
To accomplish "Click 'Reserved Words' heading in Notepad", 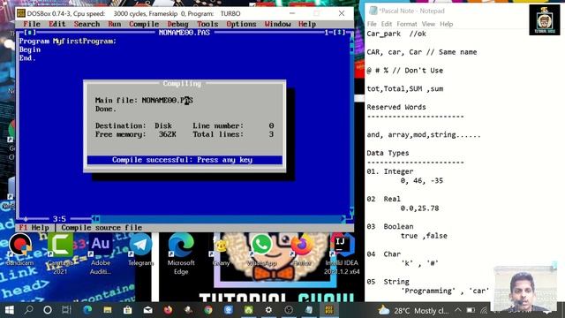I will (396, 107).
